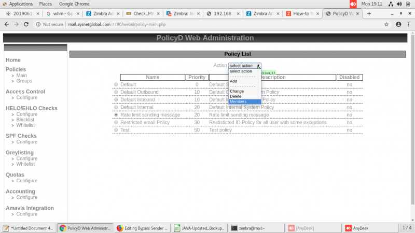Choose Members from the action list
Screen dimensions: 415x233
click(245, 101)
